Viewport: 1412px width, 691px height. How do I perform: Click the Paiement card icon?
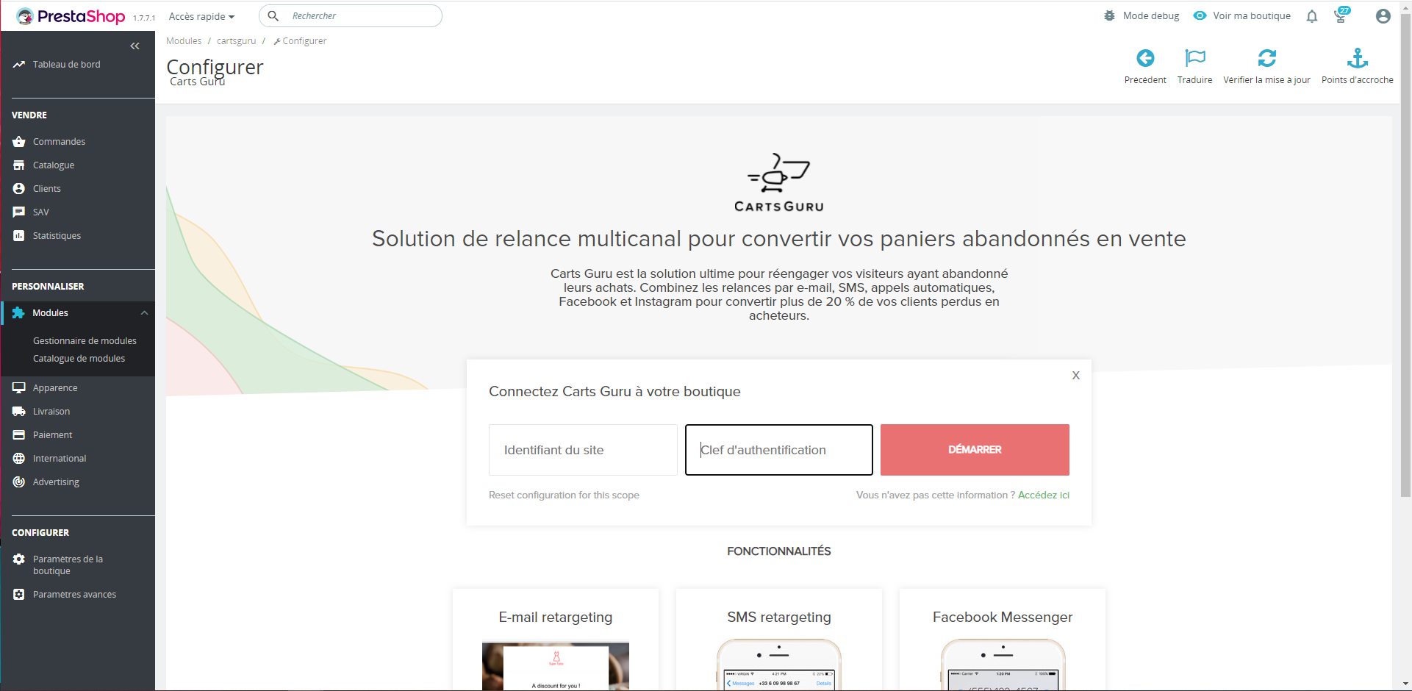click(x=19, y=435)
